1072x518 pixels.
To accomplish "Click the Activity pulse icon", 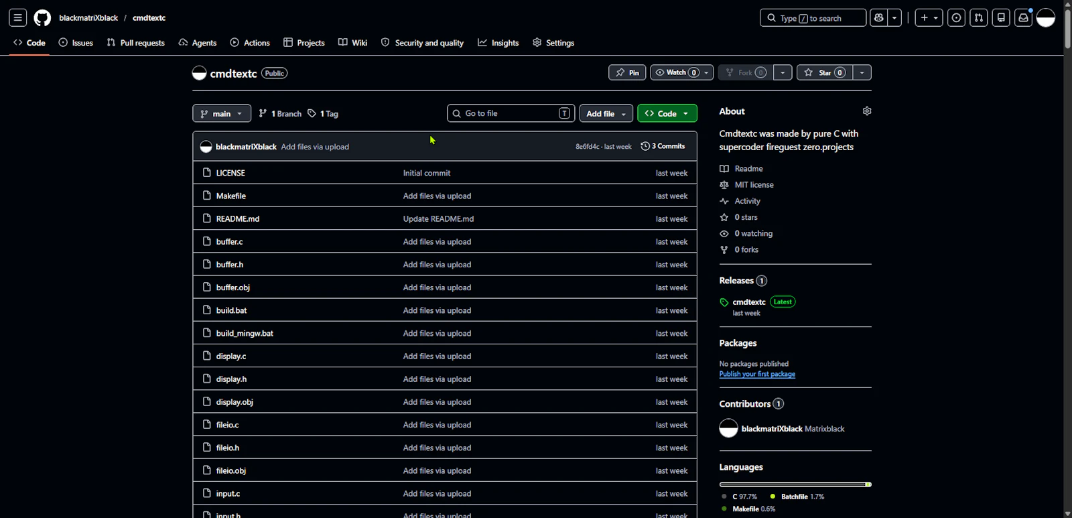I will [x=724, y=201].
